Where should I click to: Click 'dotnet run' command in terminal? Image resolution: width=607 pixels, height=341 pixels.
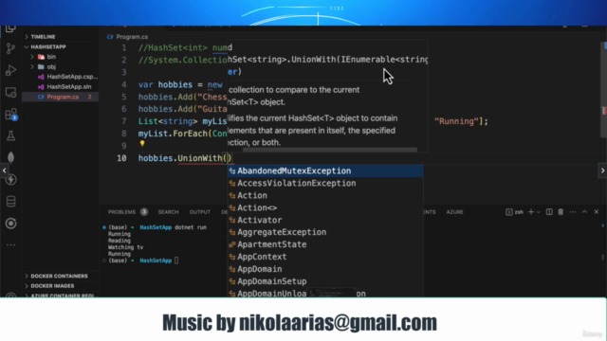[x=191, y=227]
